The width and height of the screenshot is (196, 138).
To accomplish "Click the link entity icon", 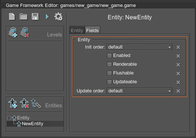I will point(36,103).
